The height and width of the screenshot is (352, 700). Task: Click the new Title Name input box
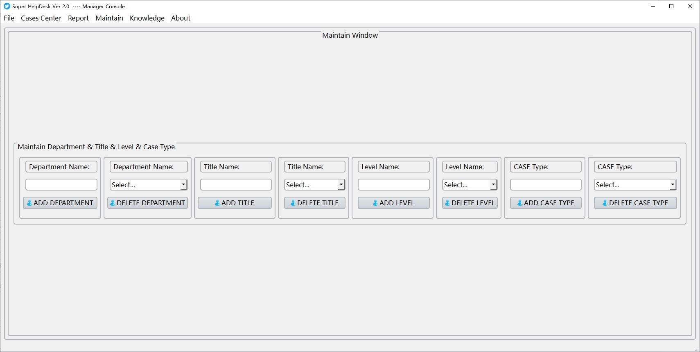pyautogui.click(x=236, y=185)
